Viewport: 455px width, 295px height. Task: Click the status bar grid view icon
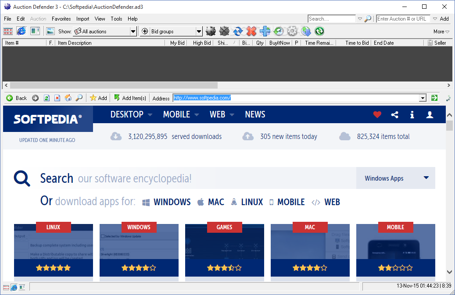(x=6, y=288)
